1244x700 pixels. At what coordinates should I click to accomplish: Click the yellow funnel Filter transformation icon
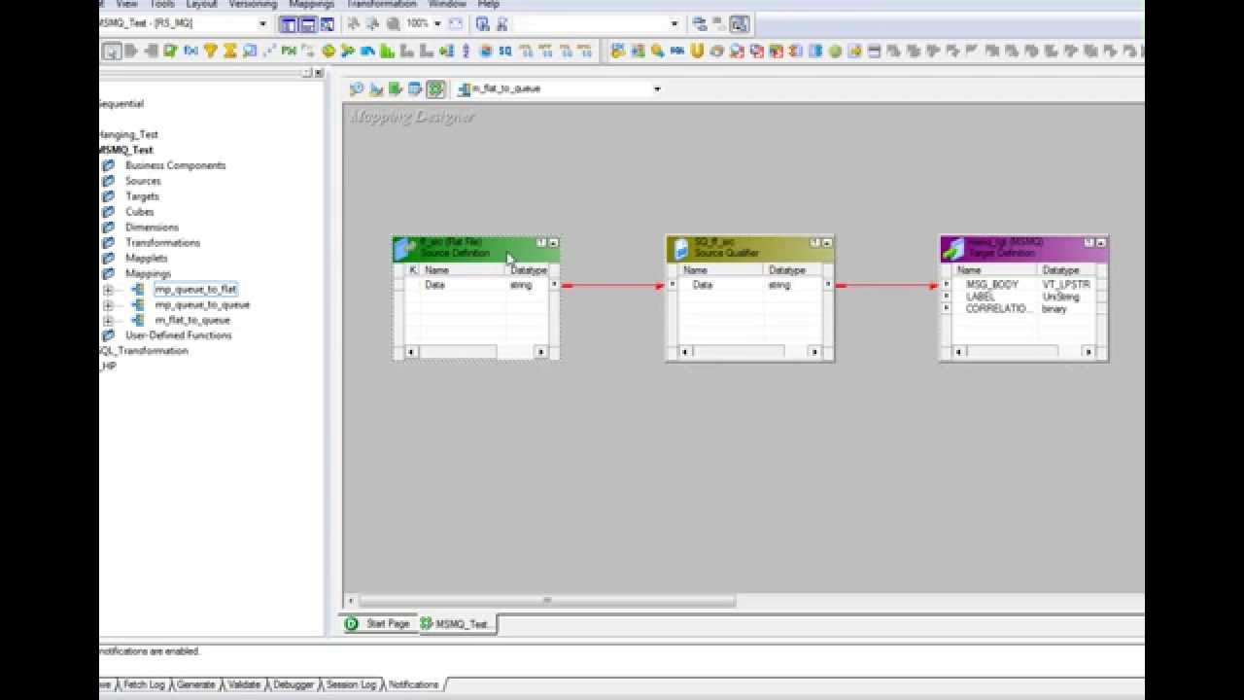(210, 51)
